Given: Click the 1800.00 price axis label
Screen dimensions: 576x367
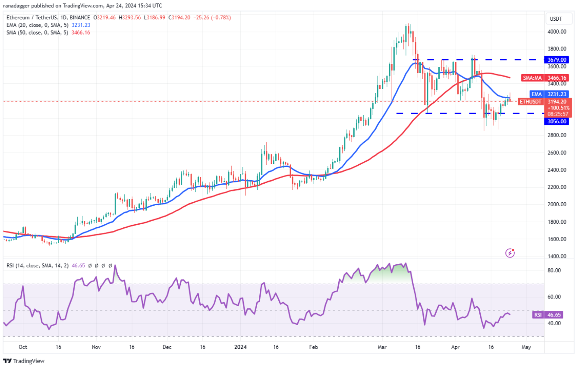Looking at the screenshot, I should 558,222.
